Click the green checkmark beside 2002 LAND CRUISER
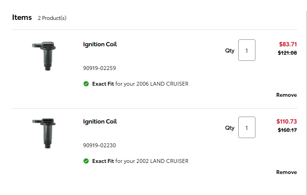307x195 pixels. click(x=86, y=161)
